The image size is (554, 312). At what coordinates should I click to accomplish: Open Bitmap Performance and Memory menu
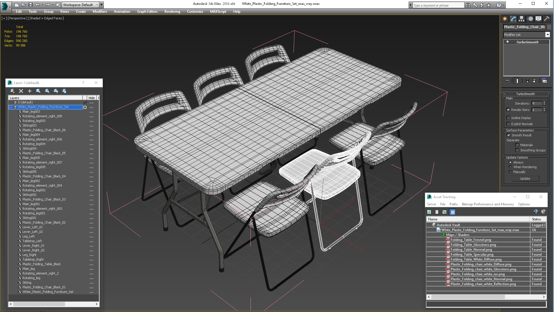click(488, 204)
